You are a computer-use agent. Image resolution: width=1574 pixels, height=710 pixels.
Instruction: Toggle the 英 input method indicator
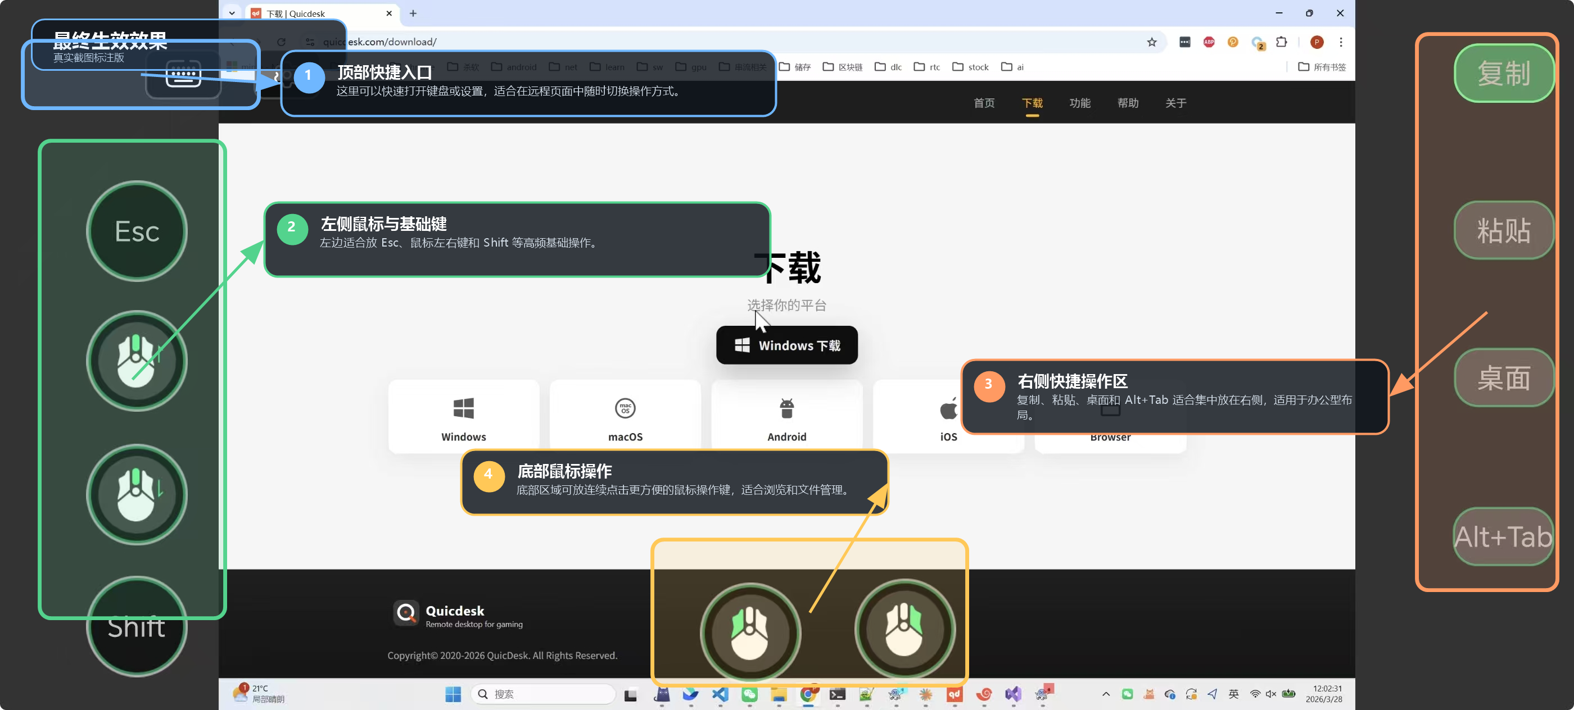[x=1234, y=694]
